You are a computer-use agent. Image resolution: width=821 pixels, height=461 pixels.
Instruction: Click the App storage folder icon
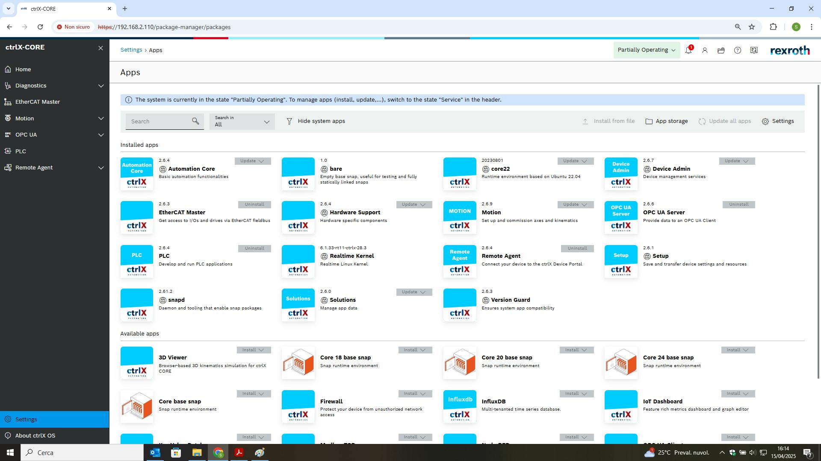pyautogui.click(x=649, y=121)
